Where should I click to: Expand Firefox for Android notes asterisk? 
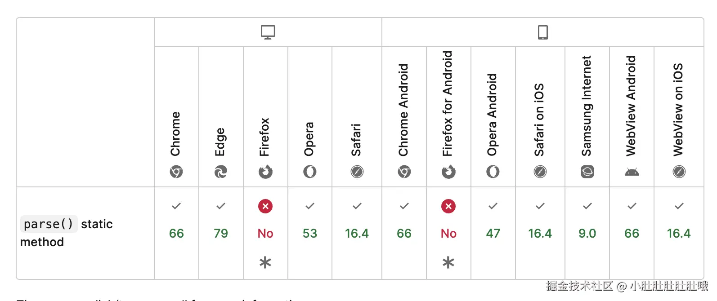[448, 262]
